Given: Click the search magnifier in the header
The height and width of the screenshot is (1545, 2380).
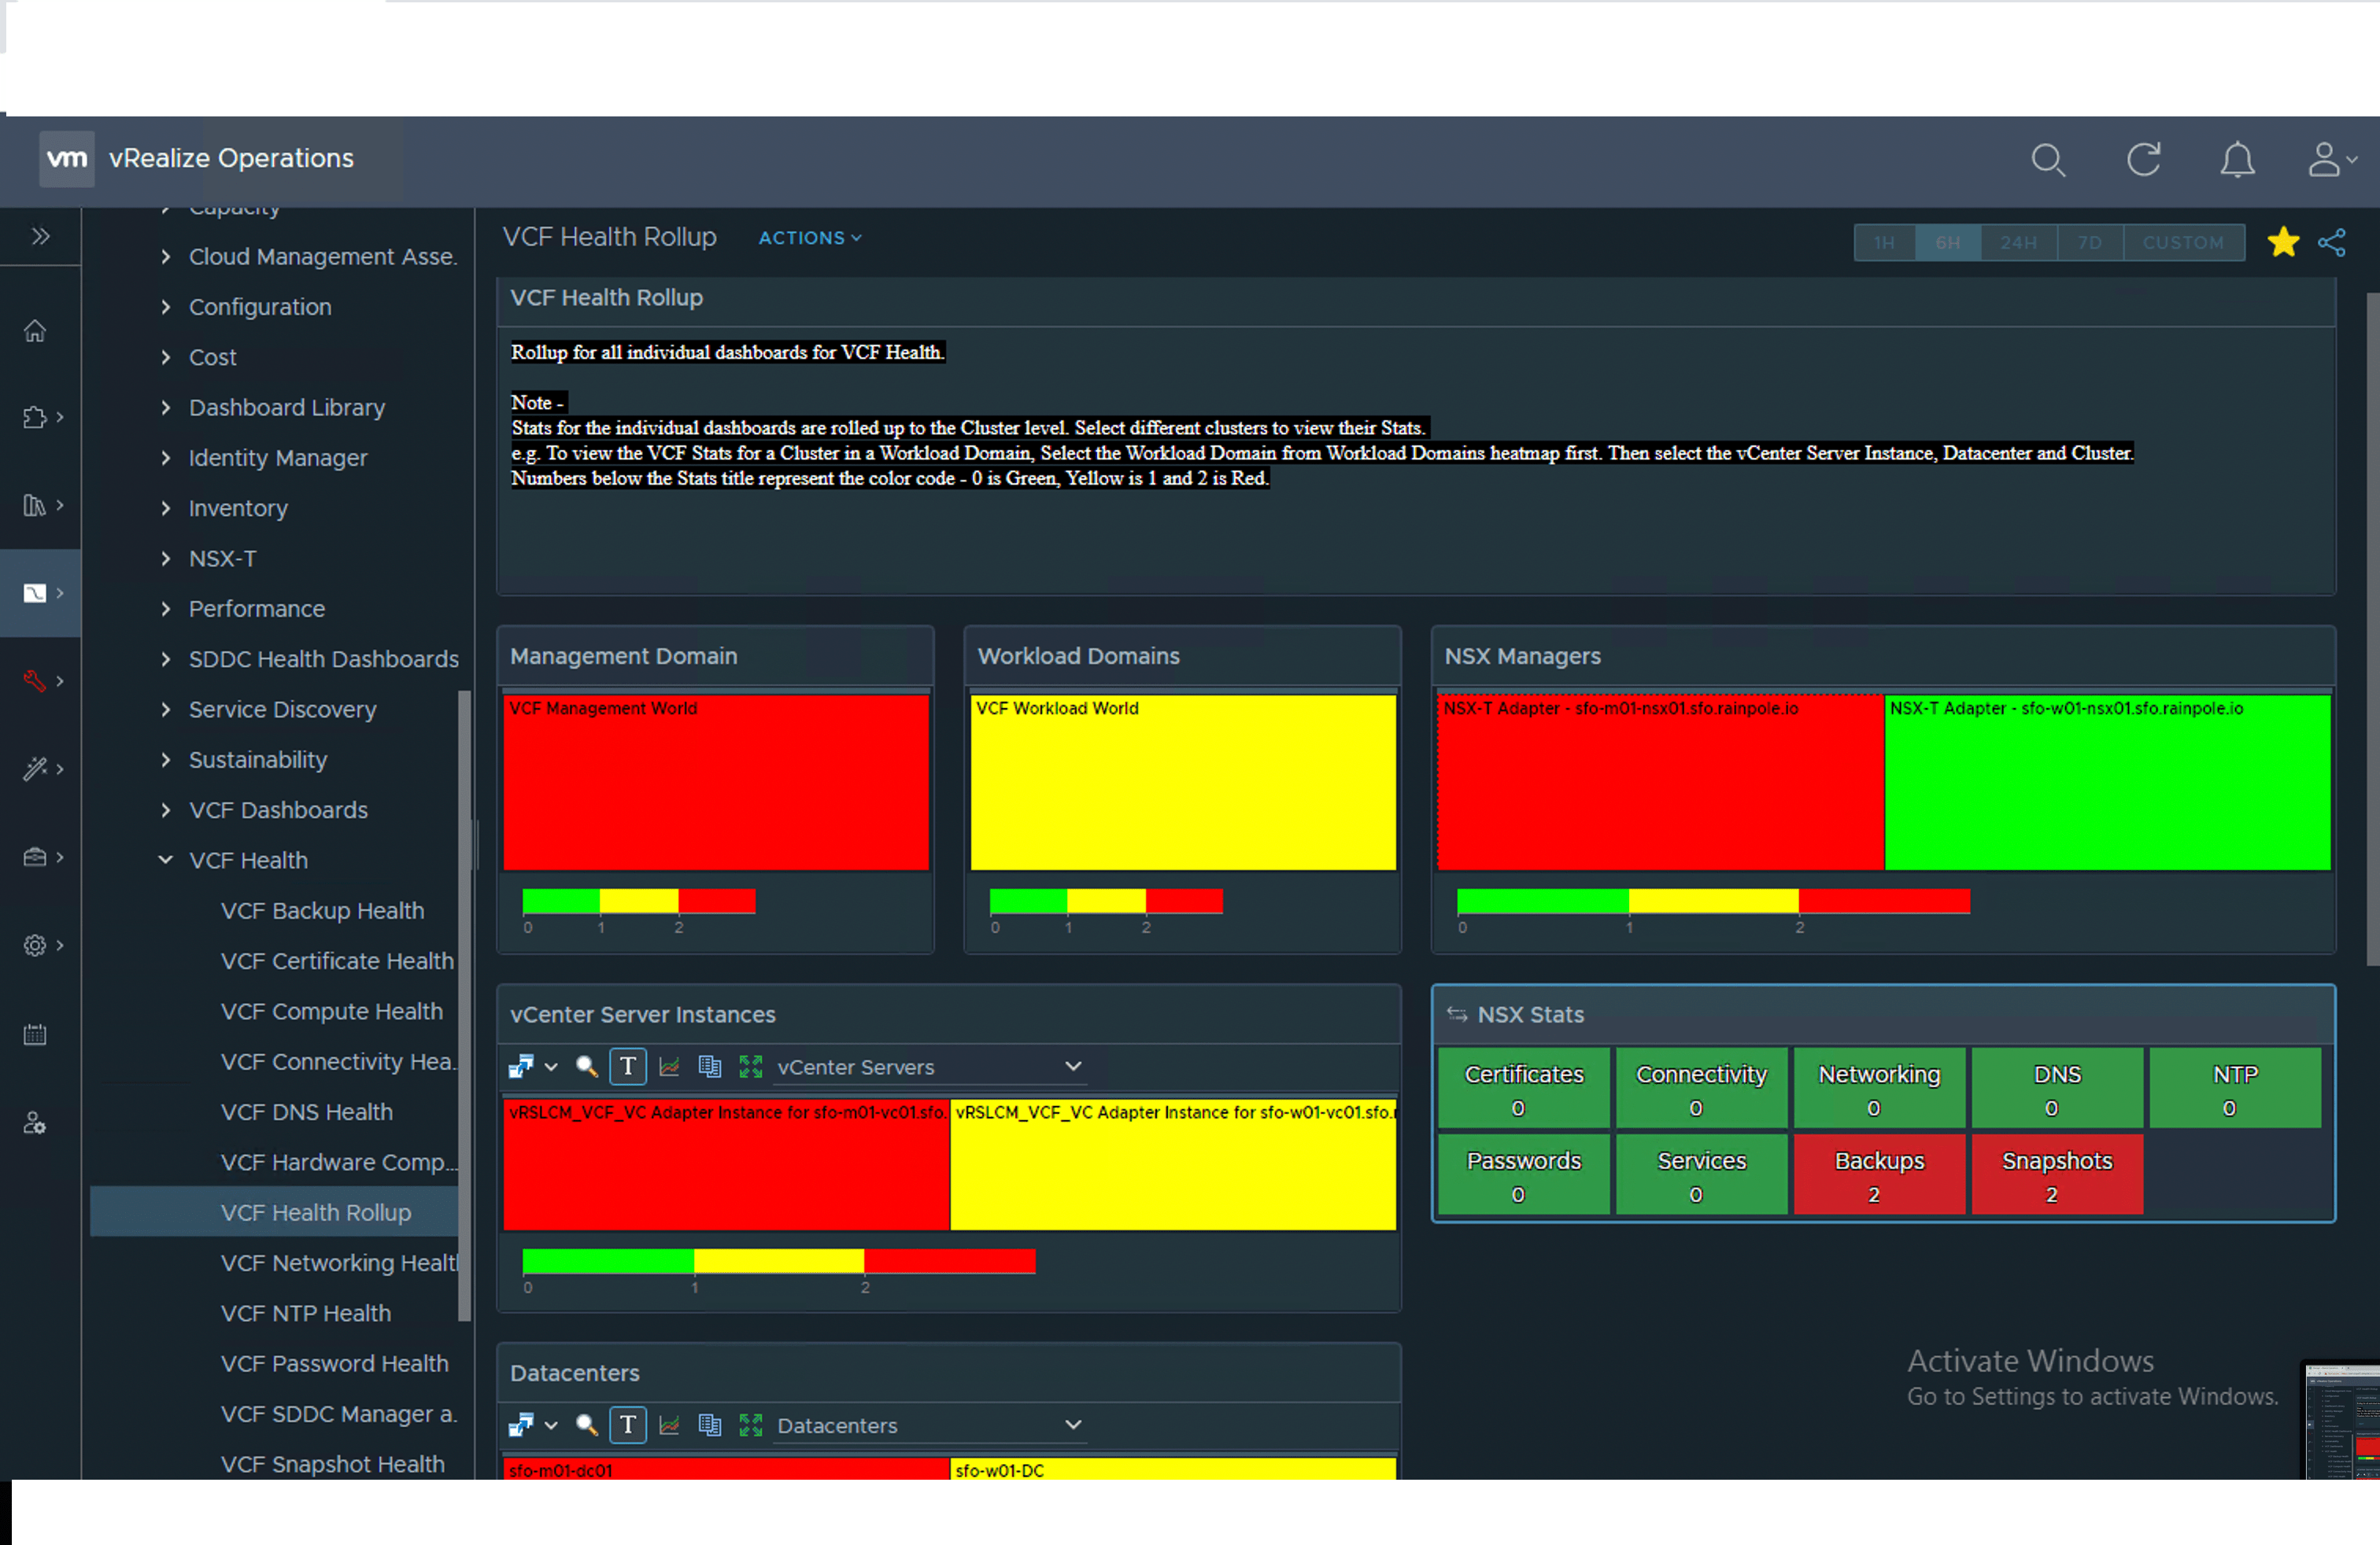Looking at the screenshot, I should [2048, 160].
